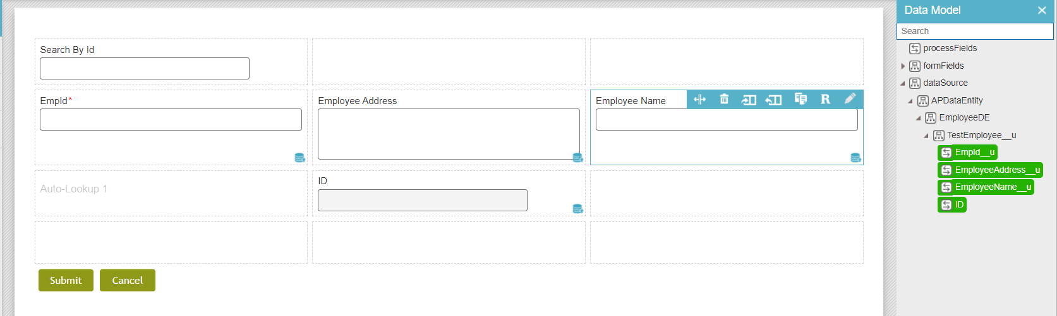
Task: Delete the Employee Name control via trash icon
Action: pyautogui.click(x=724, y=99)
